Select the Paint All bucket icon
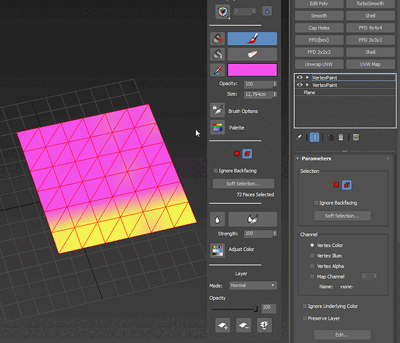 point(217,38)
